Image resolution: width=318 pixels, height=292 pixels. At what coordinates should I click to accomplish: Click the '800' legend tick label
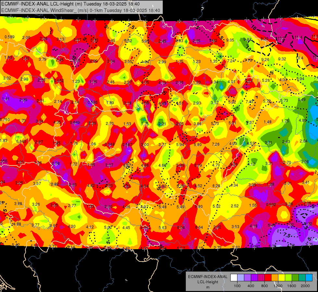tap(264, 286)
